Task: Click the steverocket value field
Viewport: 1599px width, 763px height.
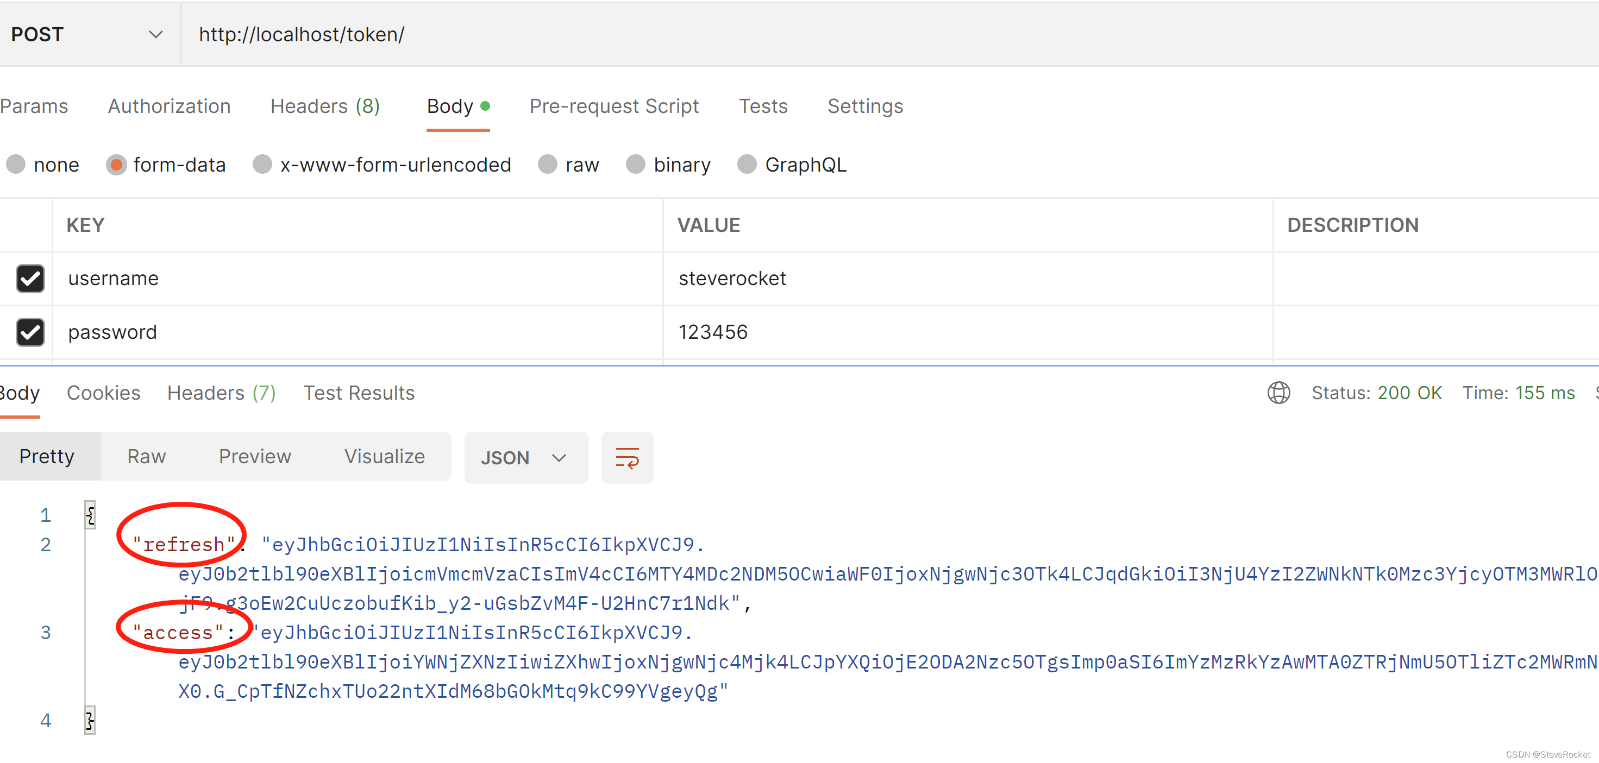Action: [x=732, y=279]
